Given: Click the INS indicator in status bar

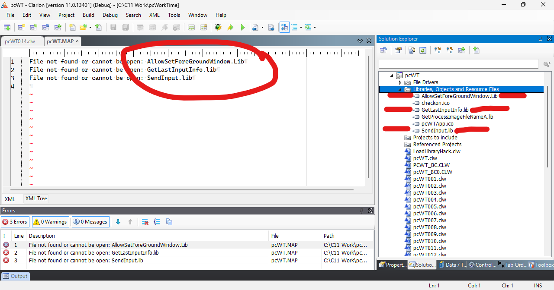Looking at the screenshot, I should 538,286.
